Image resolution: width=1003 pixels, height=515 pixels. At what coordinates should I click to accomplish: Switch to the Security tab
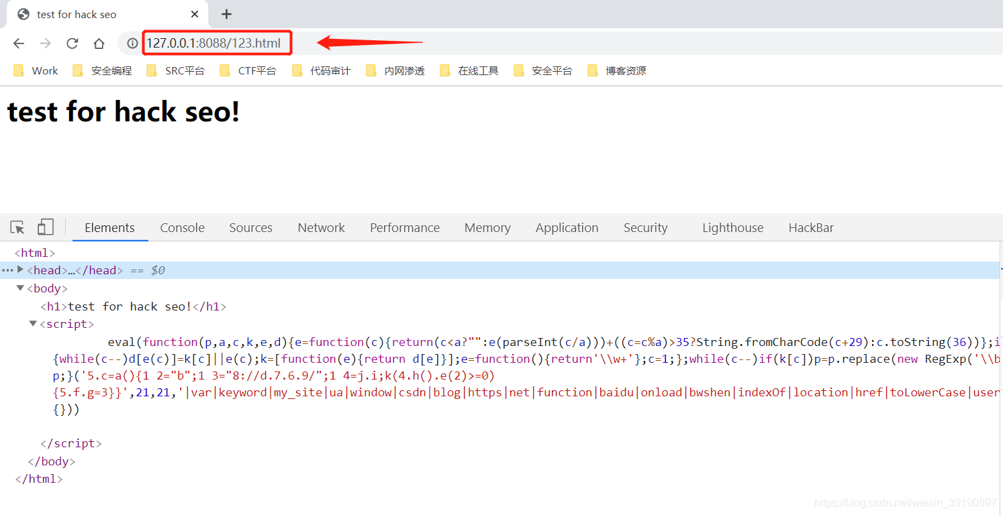click(645, 228)
